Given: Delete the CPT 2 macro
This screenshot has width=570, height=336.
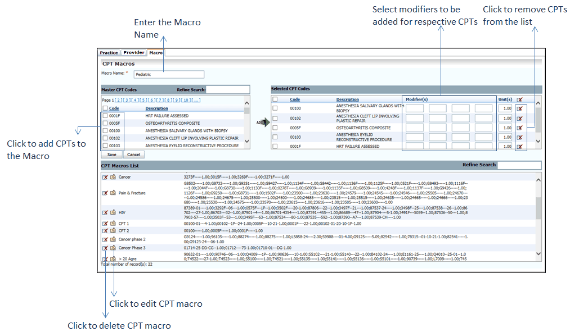Looking at the screenshot, I should point(105,231).
